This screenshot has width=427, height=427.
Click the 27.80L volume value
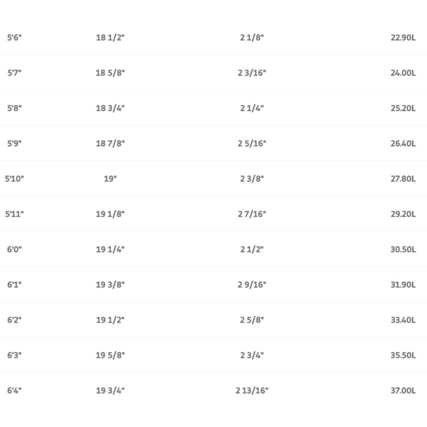(x=403, y=178)
